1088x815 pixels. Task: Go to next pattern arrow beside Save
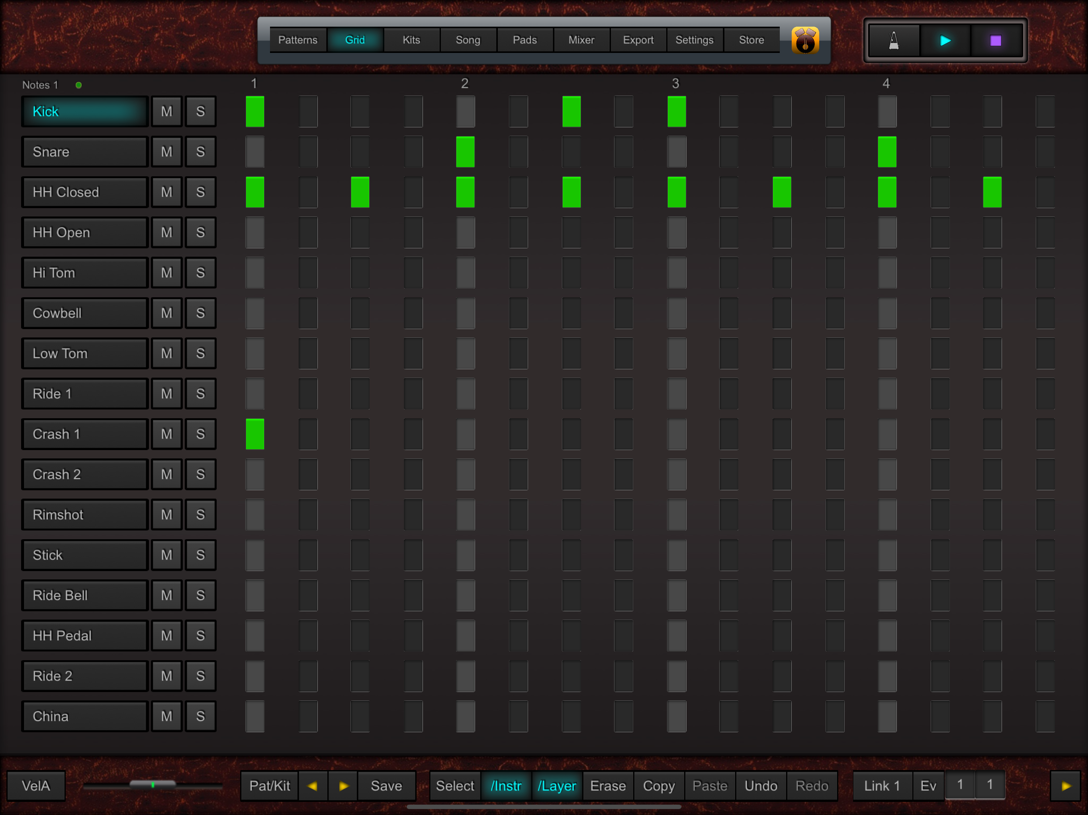tap(343, 786)
